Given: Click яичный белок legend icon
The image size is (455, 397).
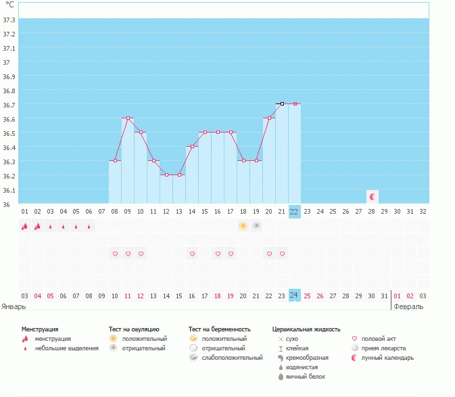Looking at the screenshot, I should [281, 377].
